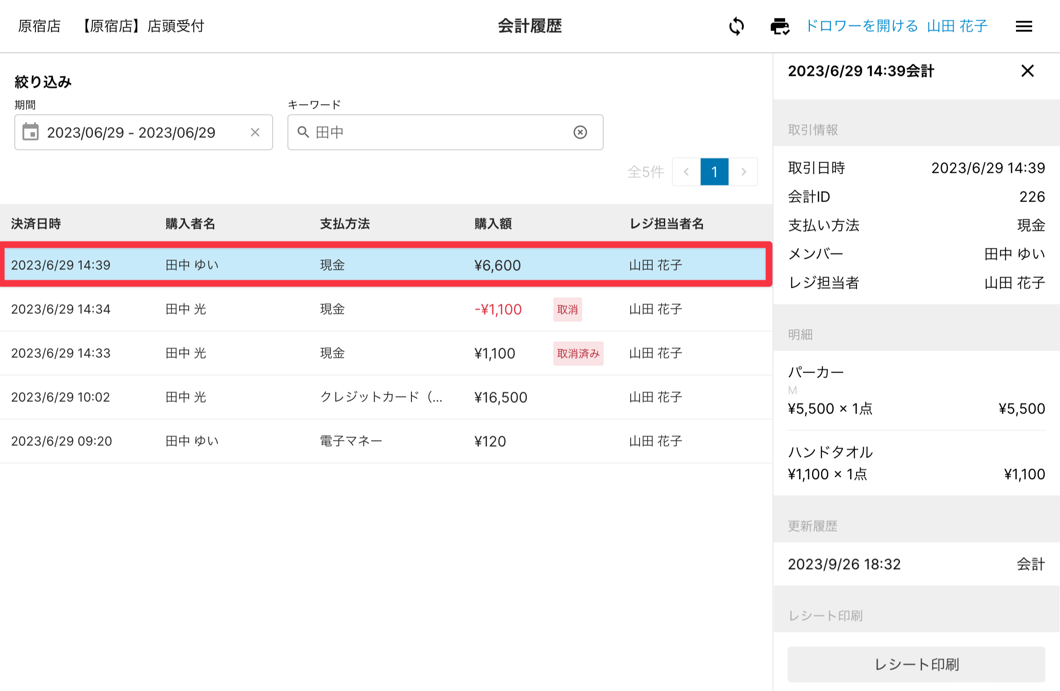Select the 09:20 電子マネー transaction row
The height and width of the screenshot is (691, 1060).
coord(386,441)
